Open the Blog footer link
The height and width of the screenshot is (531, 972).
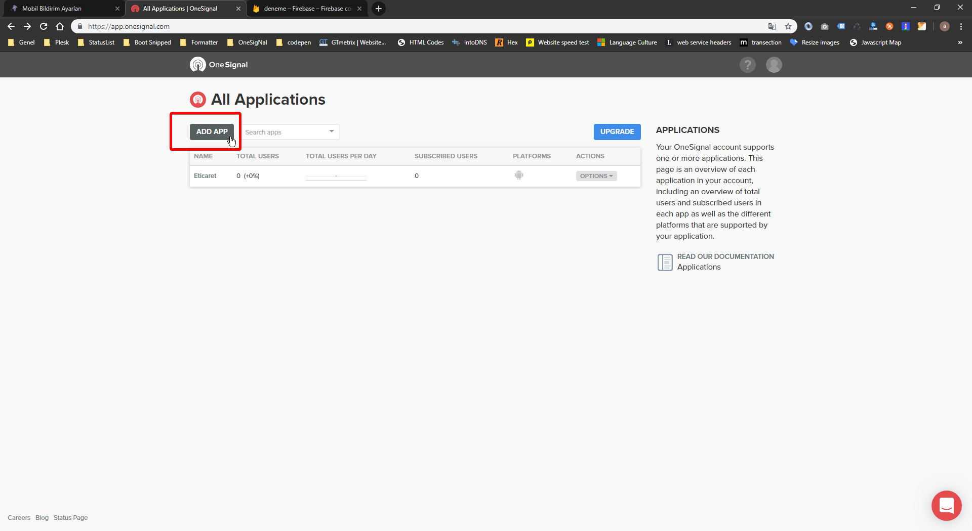pyautogui.click(x=42, y=517)
